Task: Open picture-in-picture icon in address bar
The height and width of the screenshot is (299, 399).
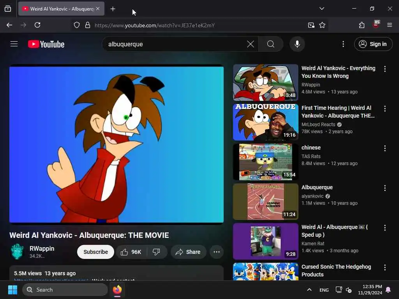Action: (x=311, y=25)
